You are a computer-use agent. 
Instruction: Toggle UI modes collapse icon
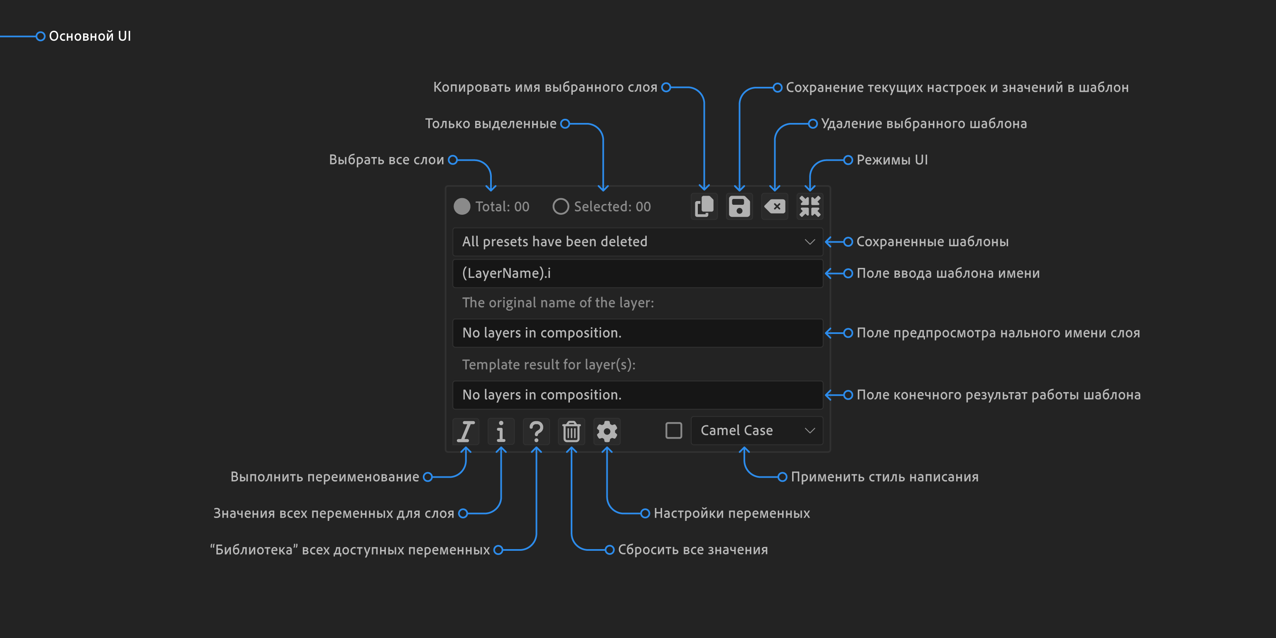tap(810, 206)
